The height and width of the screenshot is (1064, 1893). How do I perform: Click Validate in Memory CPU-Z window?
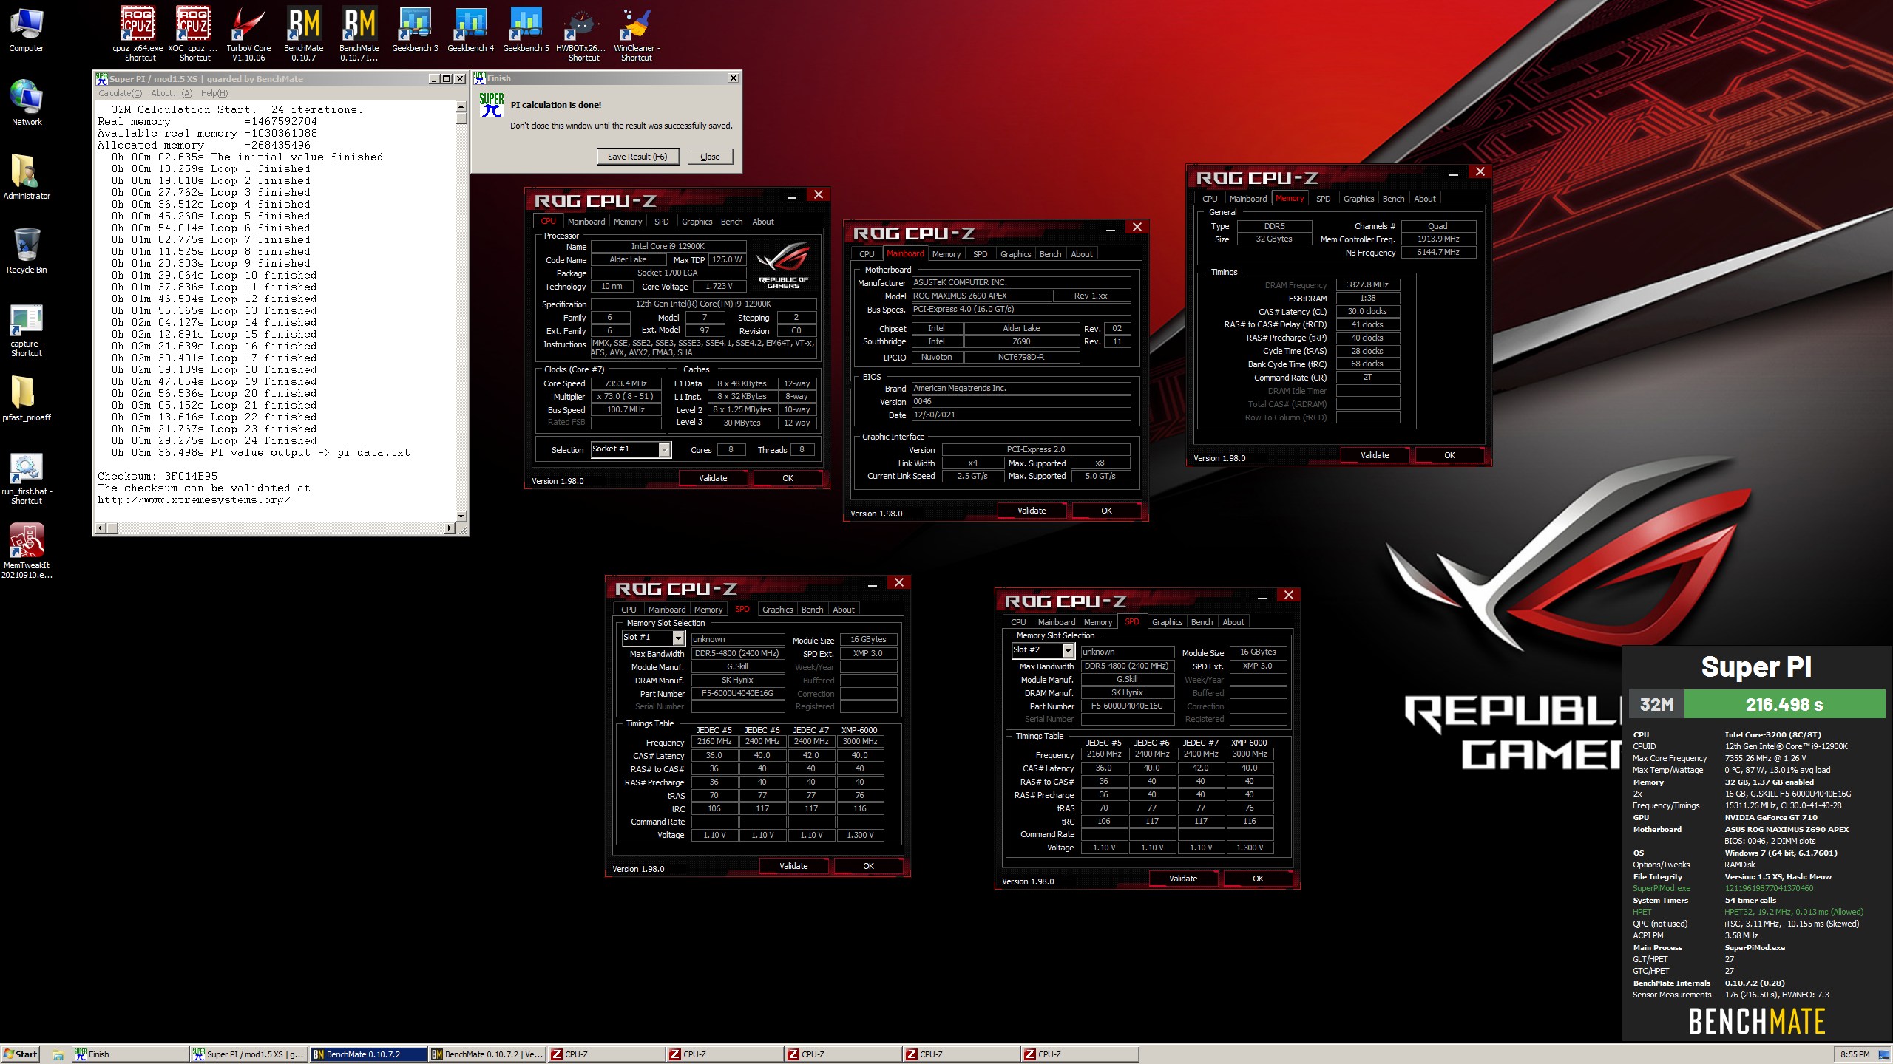click(x=1375, y=455)
